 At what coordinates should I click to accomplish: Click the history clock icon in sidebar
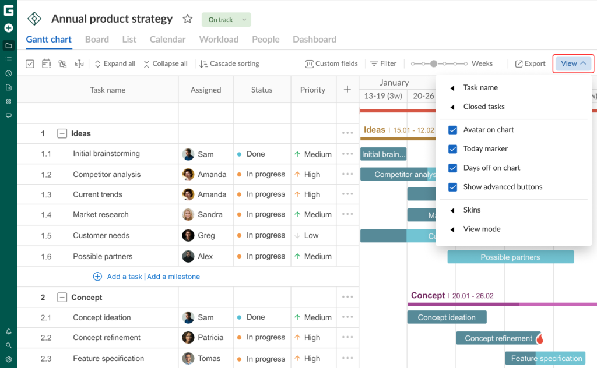point(8,72)
